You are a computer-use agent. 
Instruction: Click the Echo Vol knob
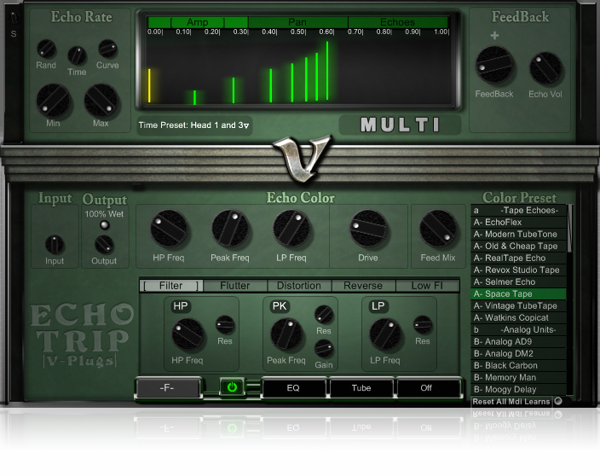point(545,68)
